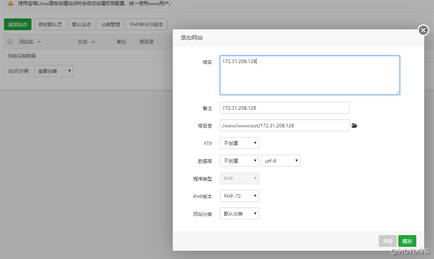Submit the new website with 提交

pyautogui.click(x=407, y=241)
